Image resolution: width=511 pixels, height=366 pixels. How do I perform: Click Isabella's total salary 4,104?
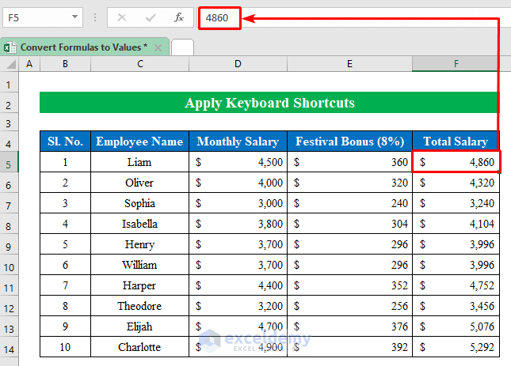456,224
